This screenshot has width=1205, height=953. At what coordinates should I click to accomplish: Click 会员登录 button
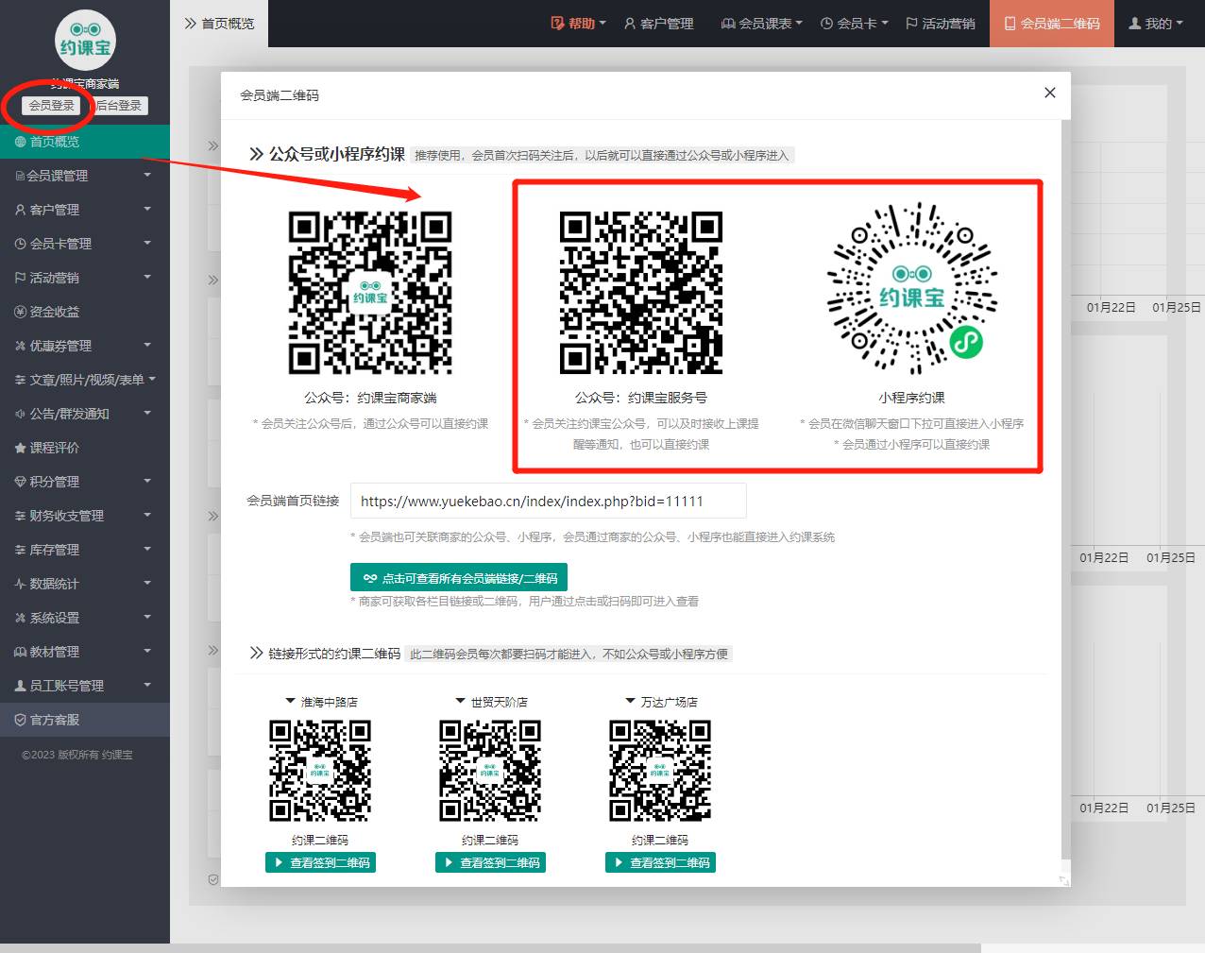click(51, 106)
